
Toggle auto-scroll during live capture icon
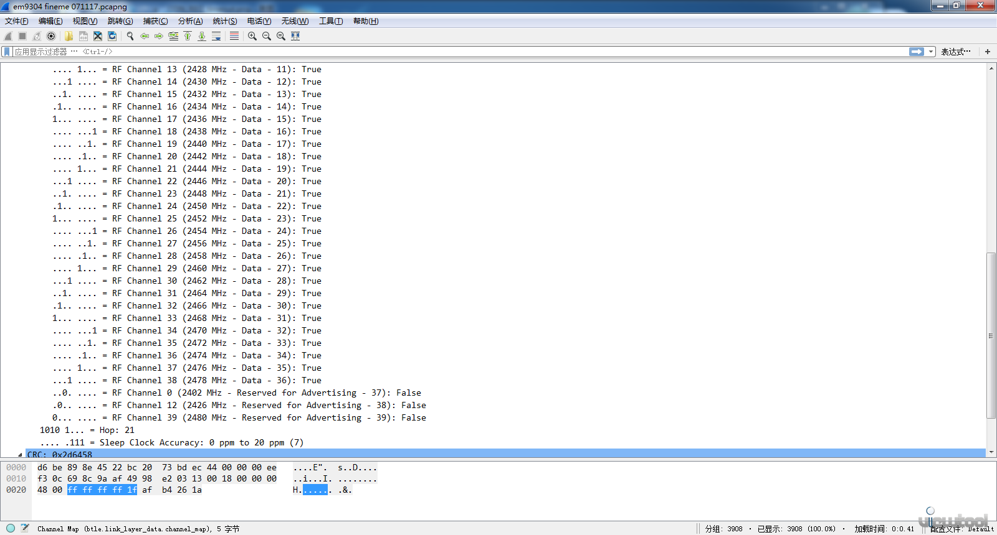click(x=216, y=36)
